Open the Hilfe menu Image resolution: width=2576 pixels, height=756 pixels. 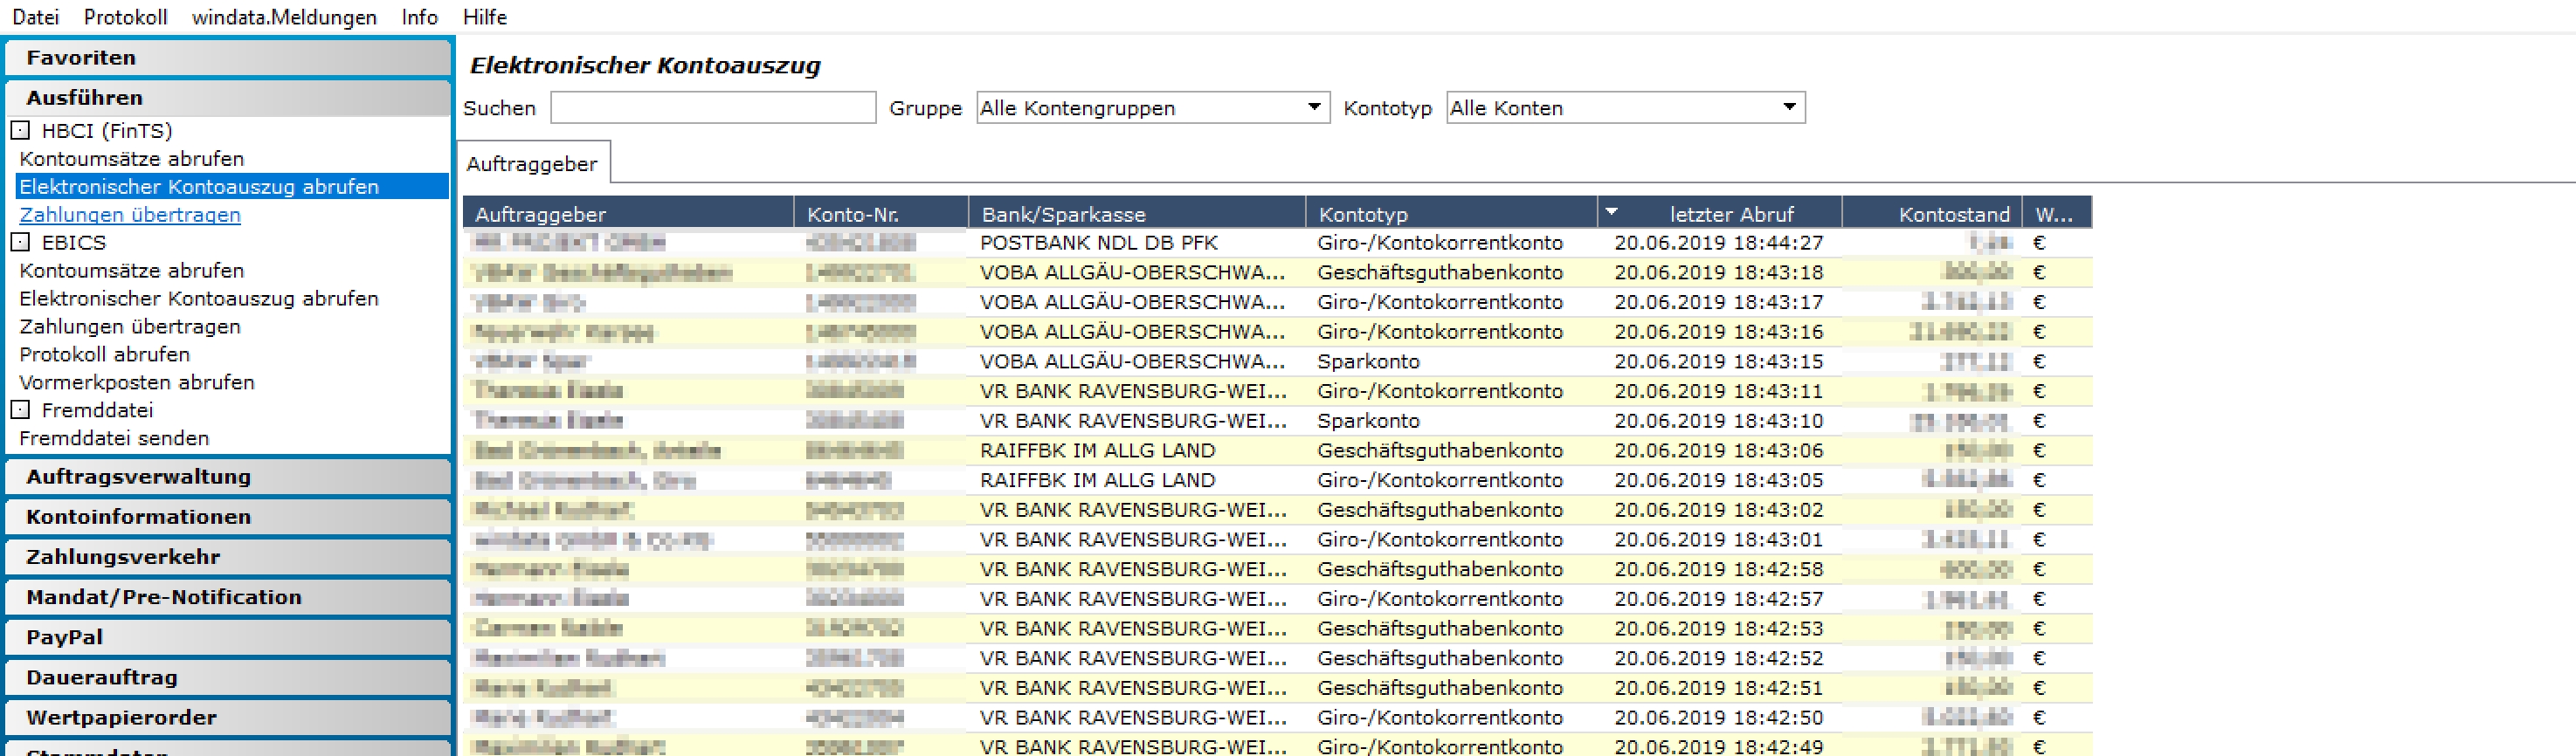point(485,17)
